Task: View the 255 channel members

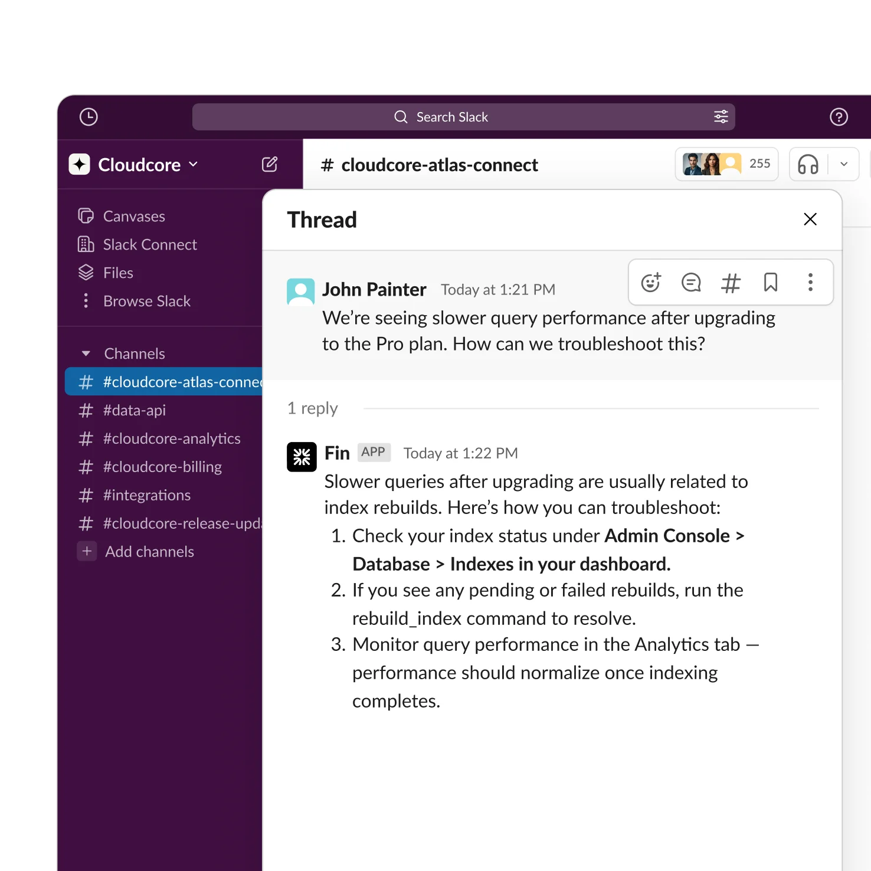Action: click(x=726, y=164)
